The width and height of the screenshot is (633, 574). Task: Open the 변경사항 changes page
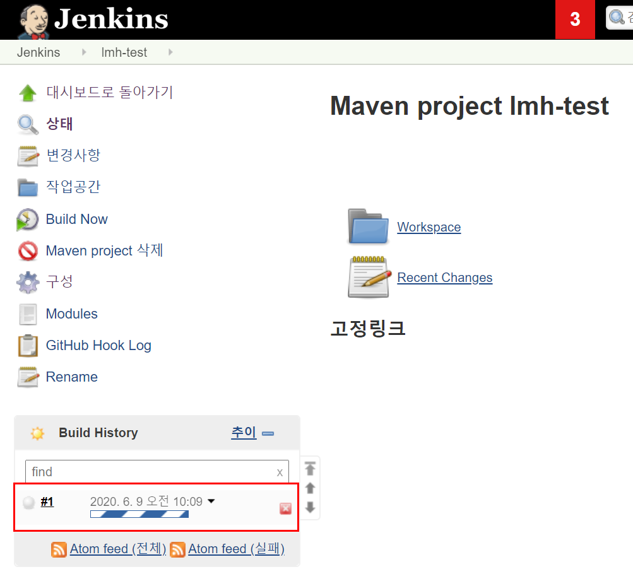click(x=73, y=155)
